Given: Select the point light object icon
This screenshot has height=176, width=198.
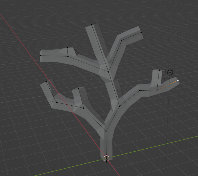Looking at the screenshot, I should point(170,73).
